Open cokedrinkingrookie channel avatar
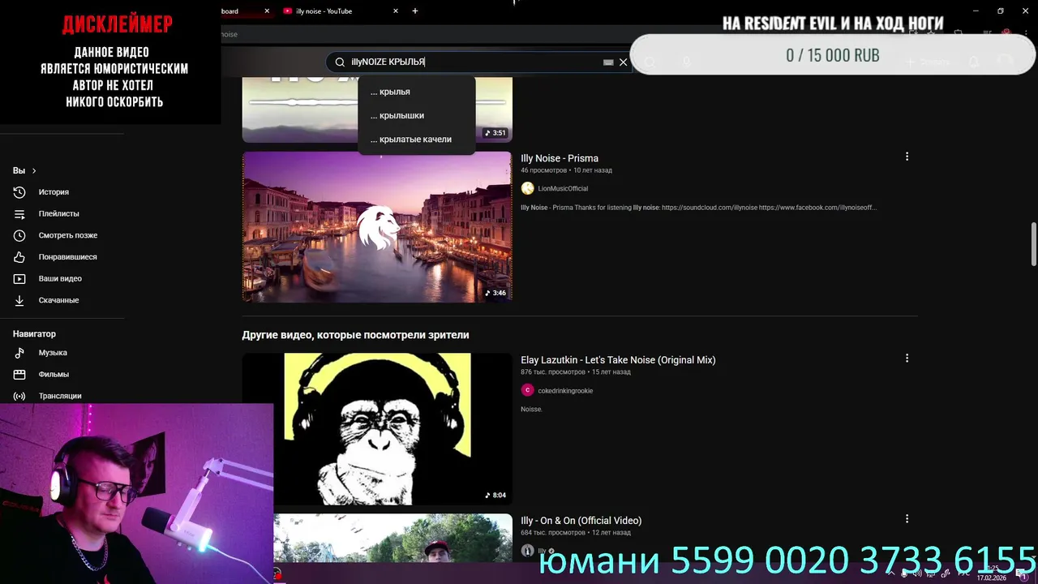This screenshot has width=1038, height=584. coord(527,390)
